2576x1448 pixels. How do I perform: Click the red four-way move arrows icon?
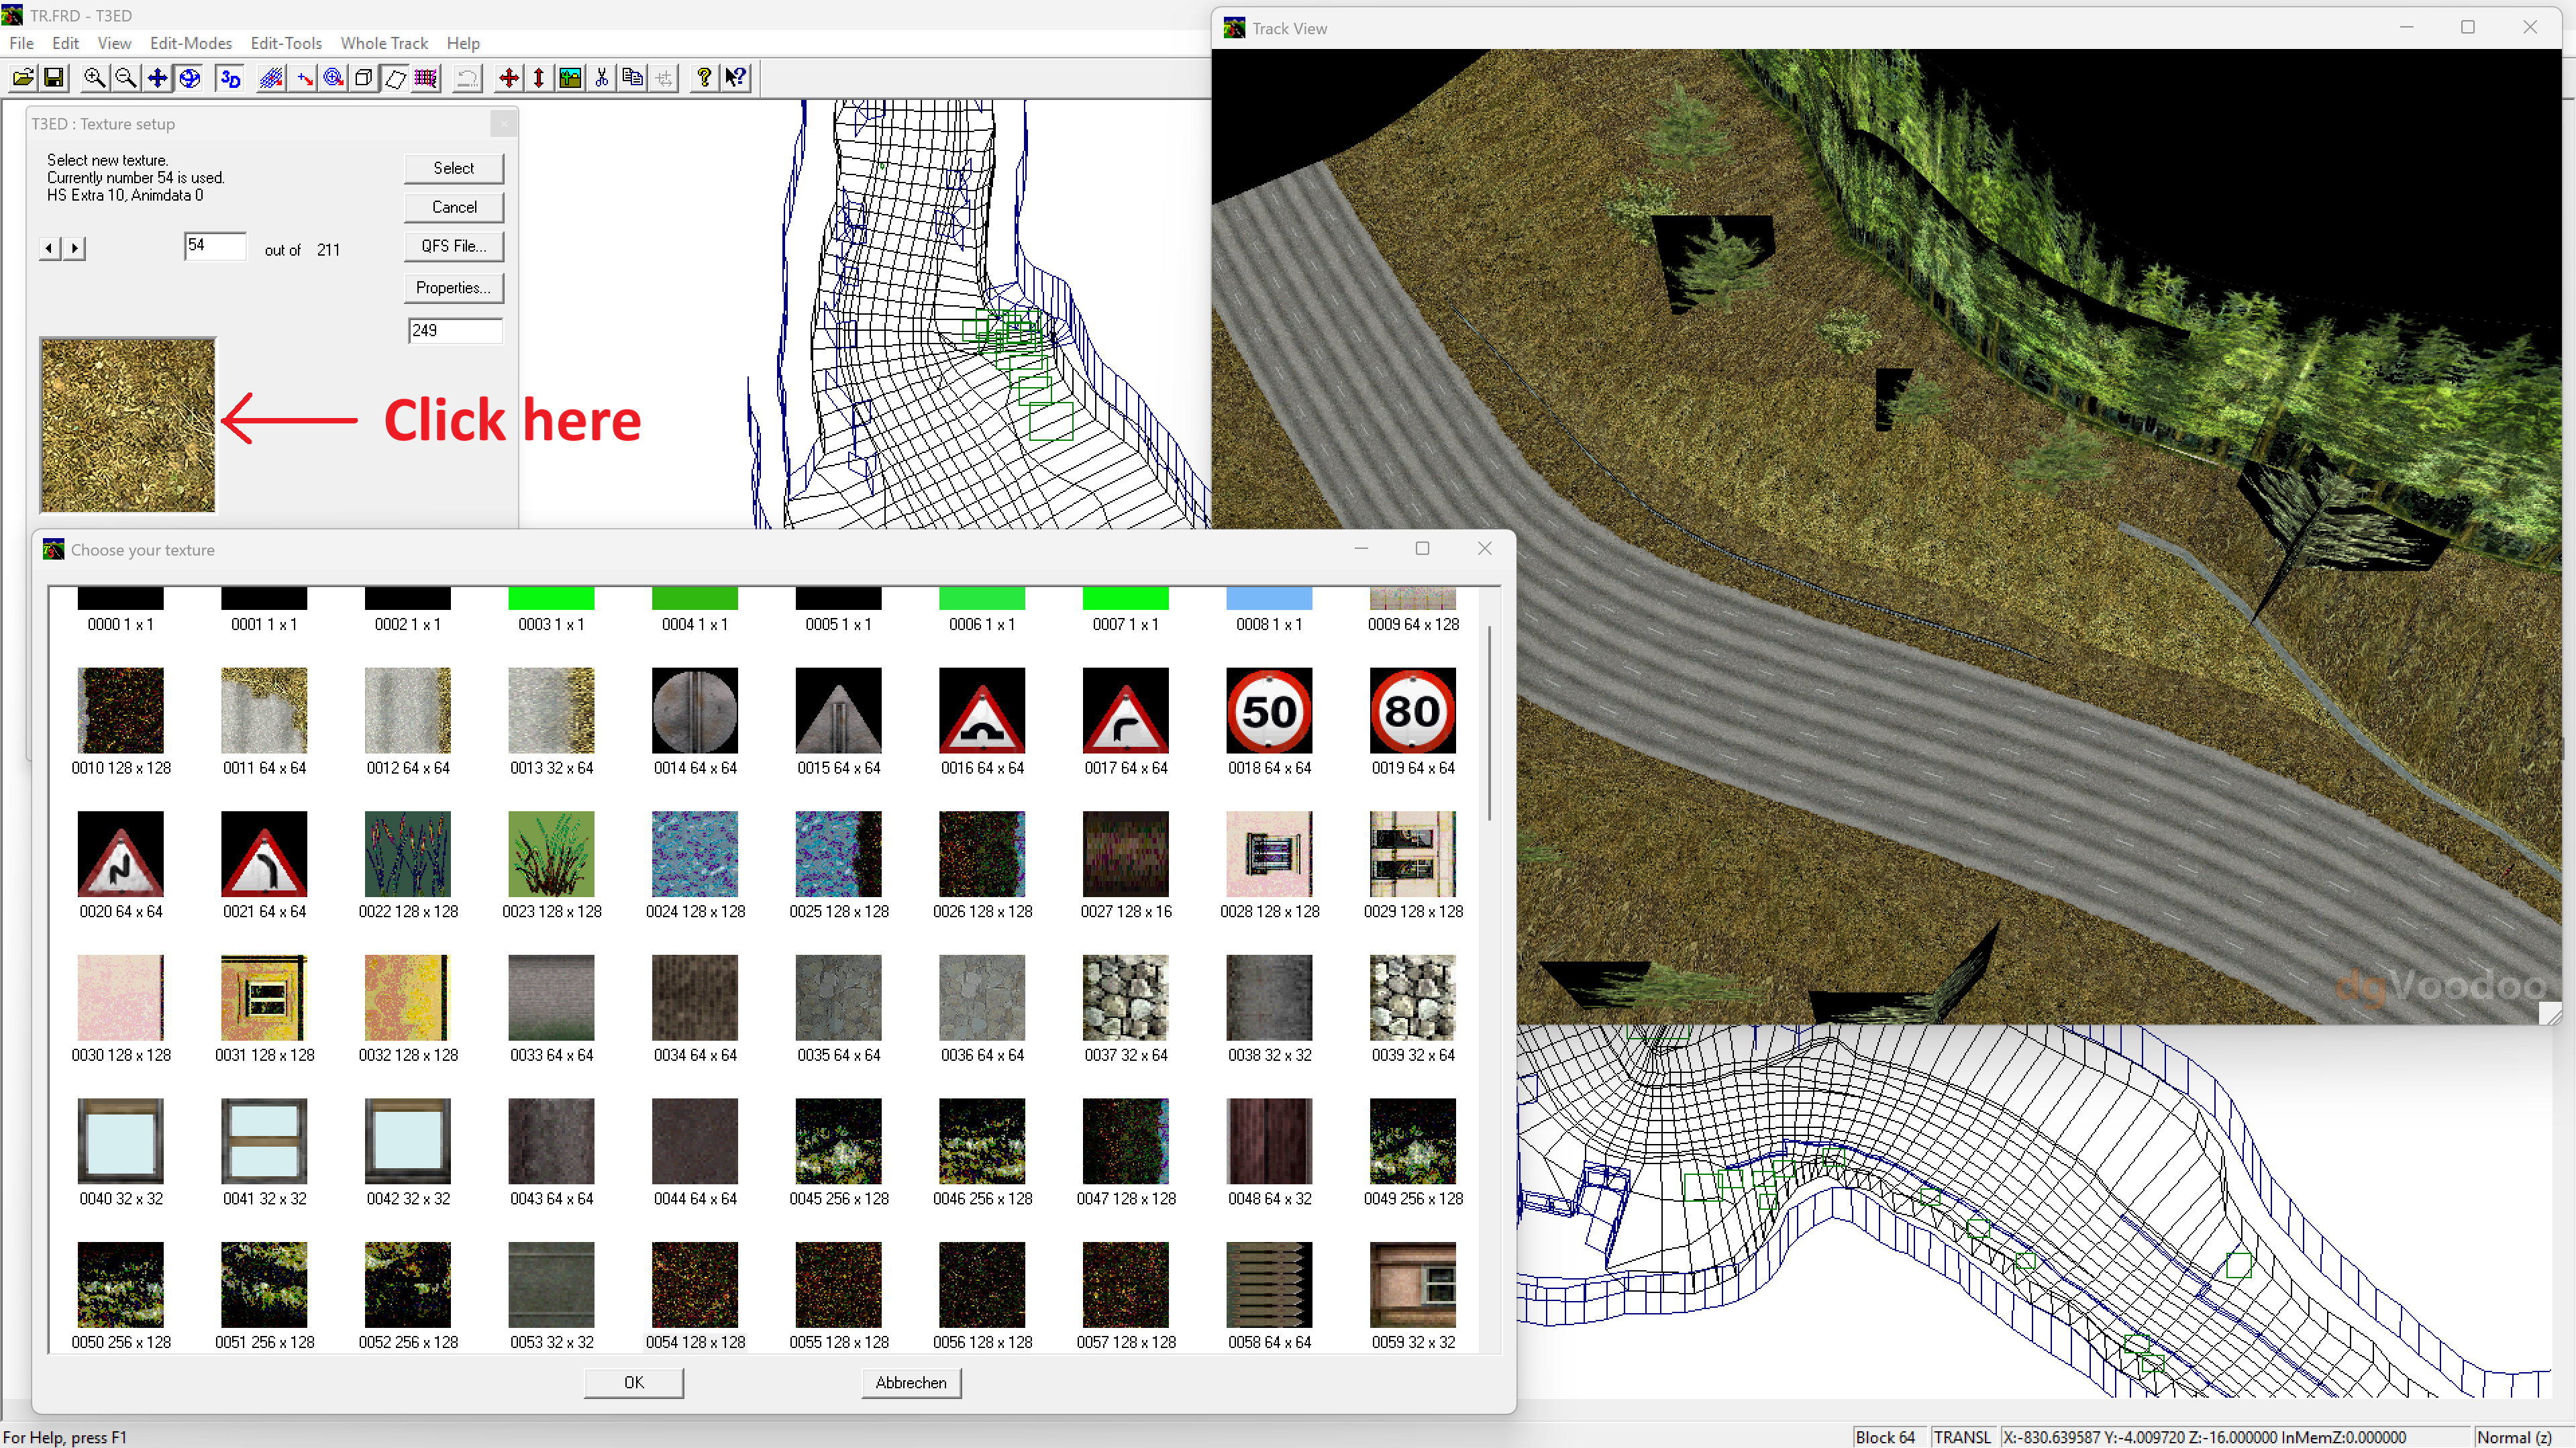508,77
